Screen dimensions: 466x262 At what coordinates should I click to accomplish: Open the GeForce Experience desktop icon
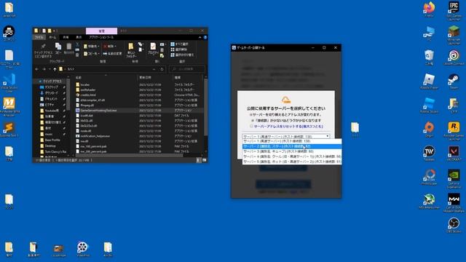[x=454, y=179]
